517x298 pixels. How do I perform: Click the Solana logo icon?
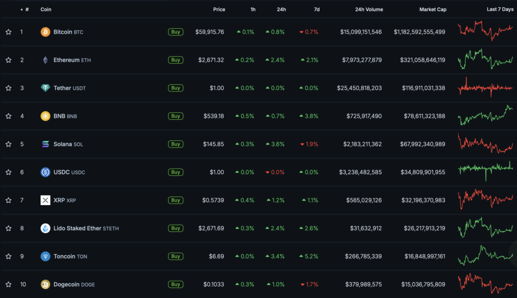click(45, 144)
